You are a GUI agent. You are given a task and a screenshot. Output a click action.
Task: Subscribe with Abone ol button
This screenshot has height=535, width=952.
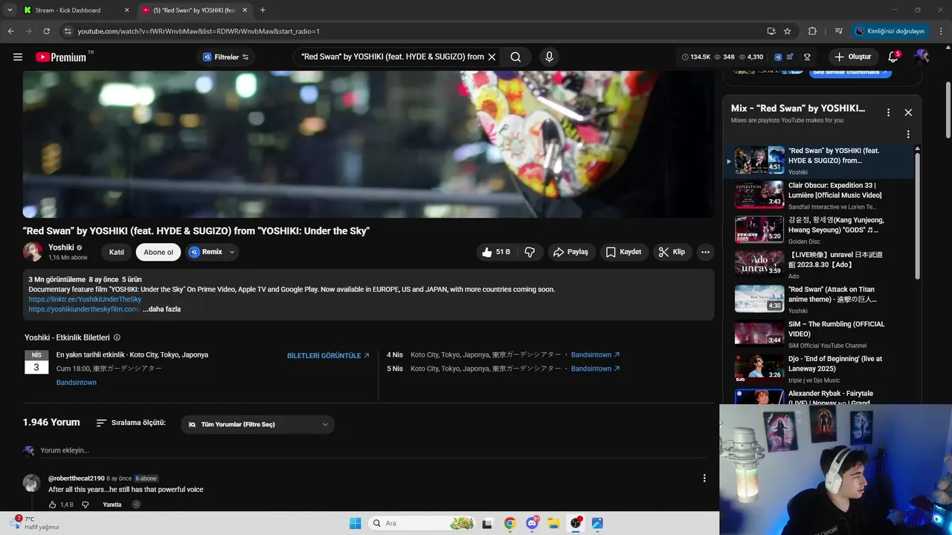[x=158, y=252]
